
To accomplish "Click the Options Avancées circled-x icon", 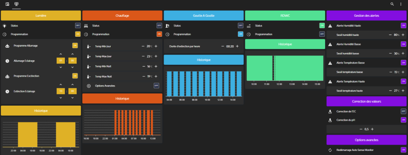I will coord(89,86).
